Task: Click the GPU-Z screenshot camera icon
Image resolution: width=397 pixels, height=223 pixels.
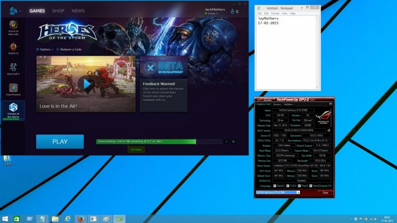Action: pyautogui.click(x=331, y=104)
